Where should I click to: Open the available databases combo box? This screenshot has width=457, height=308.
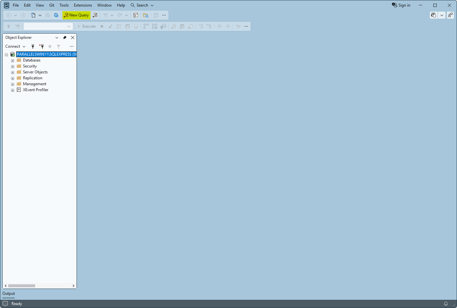coord(48,26)
